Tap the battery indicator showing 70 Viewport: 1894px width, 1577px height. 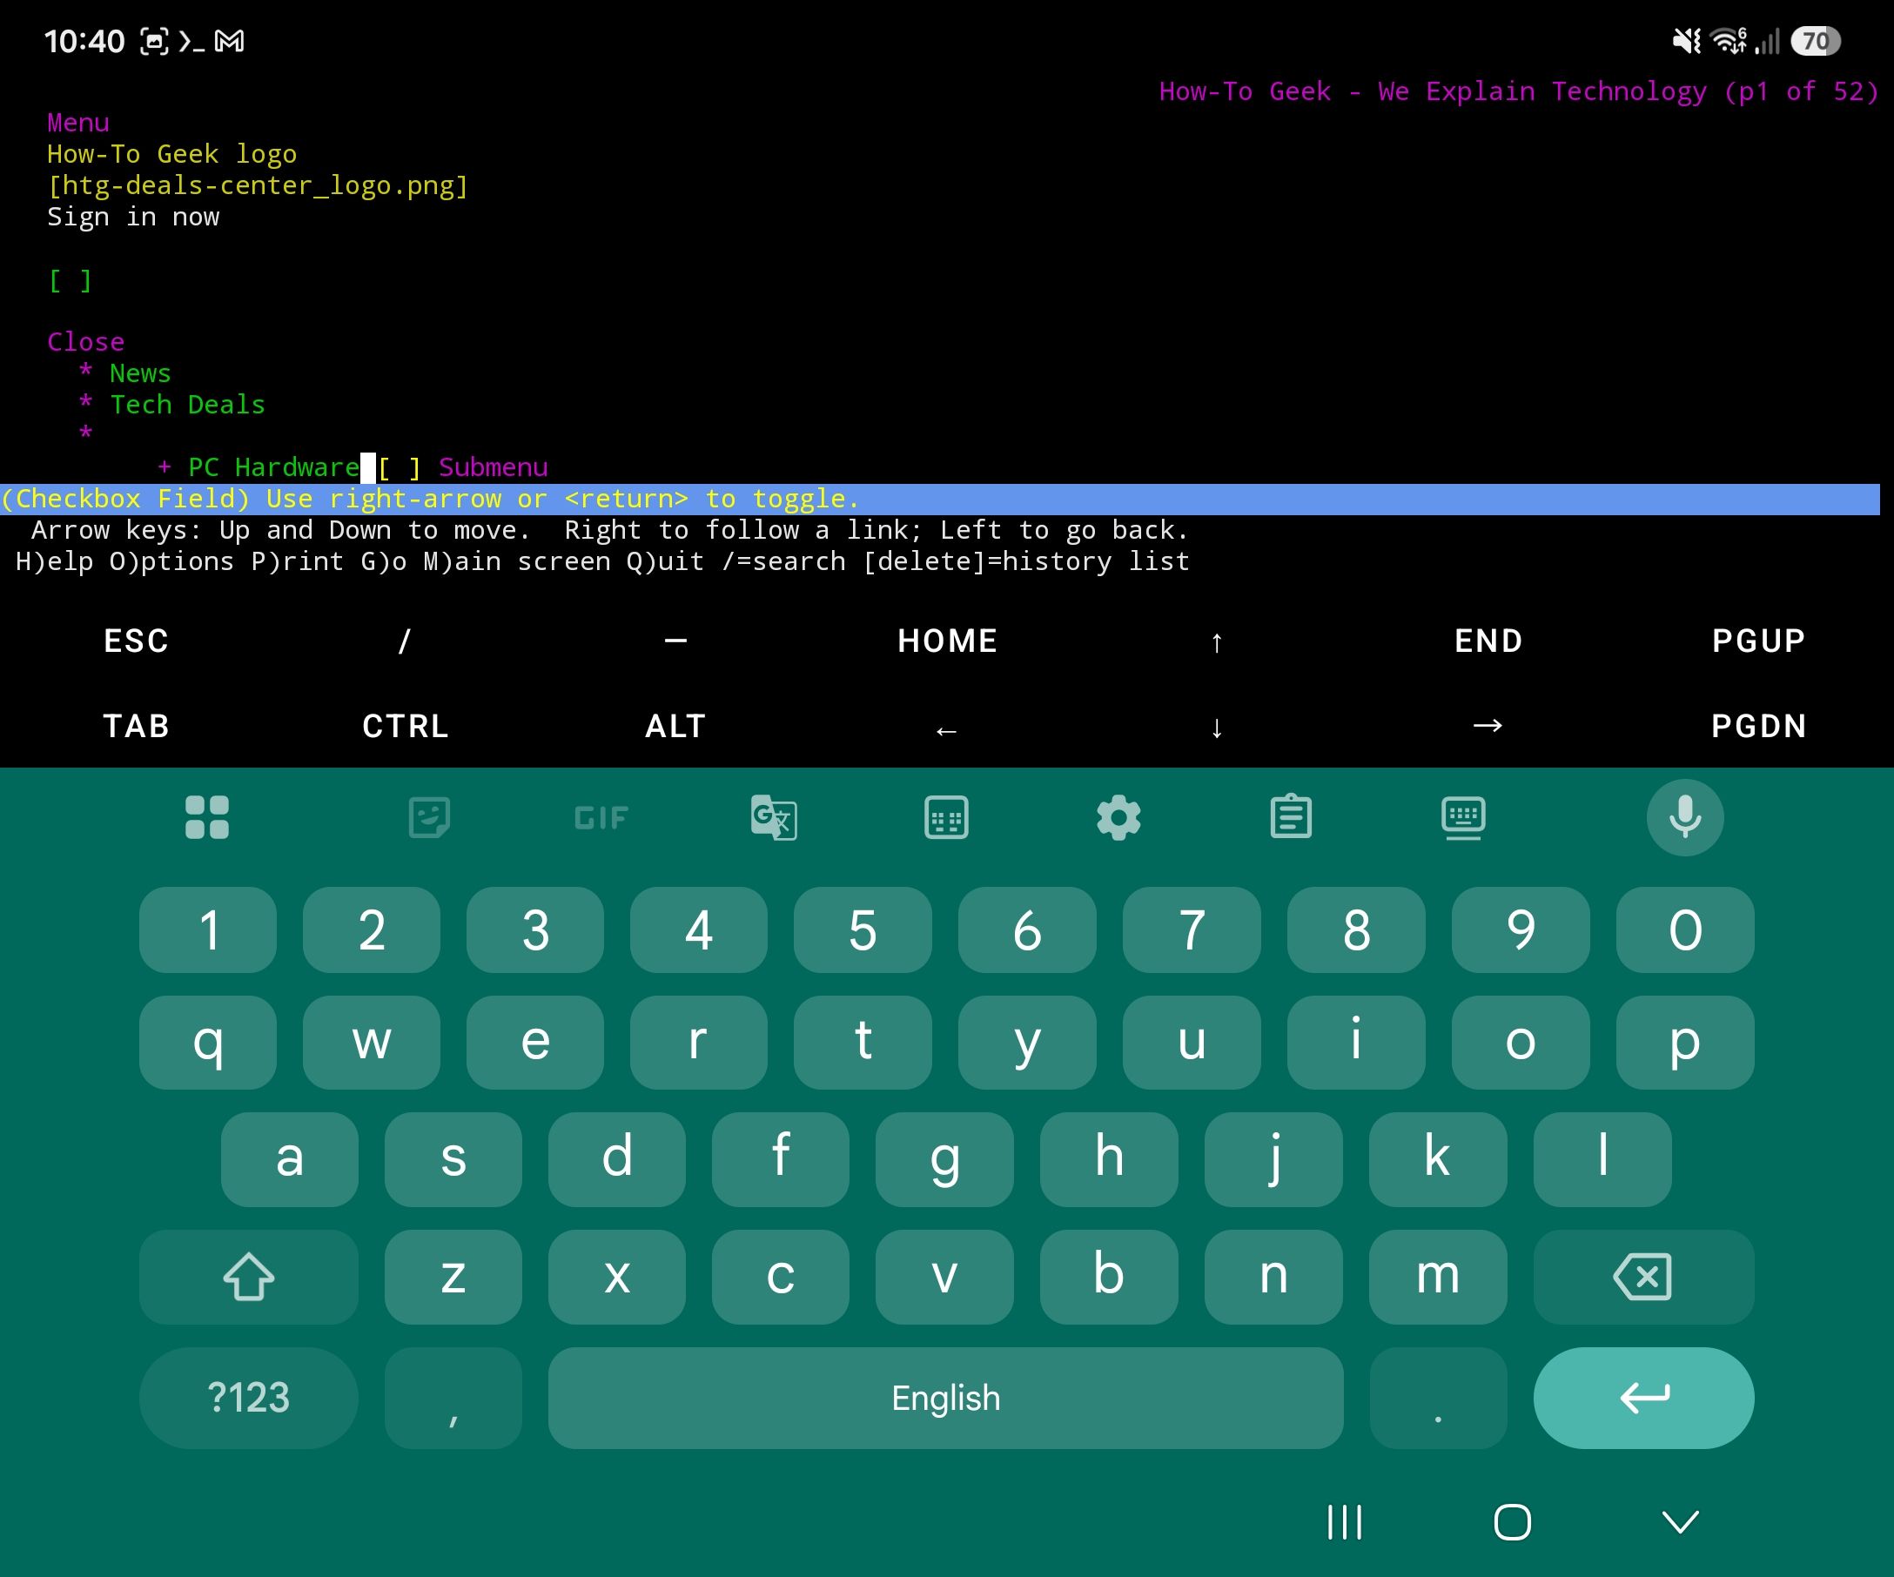click(x=1816, y=41)
